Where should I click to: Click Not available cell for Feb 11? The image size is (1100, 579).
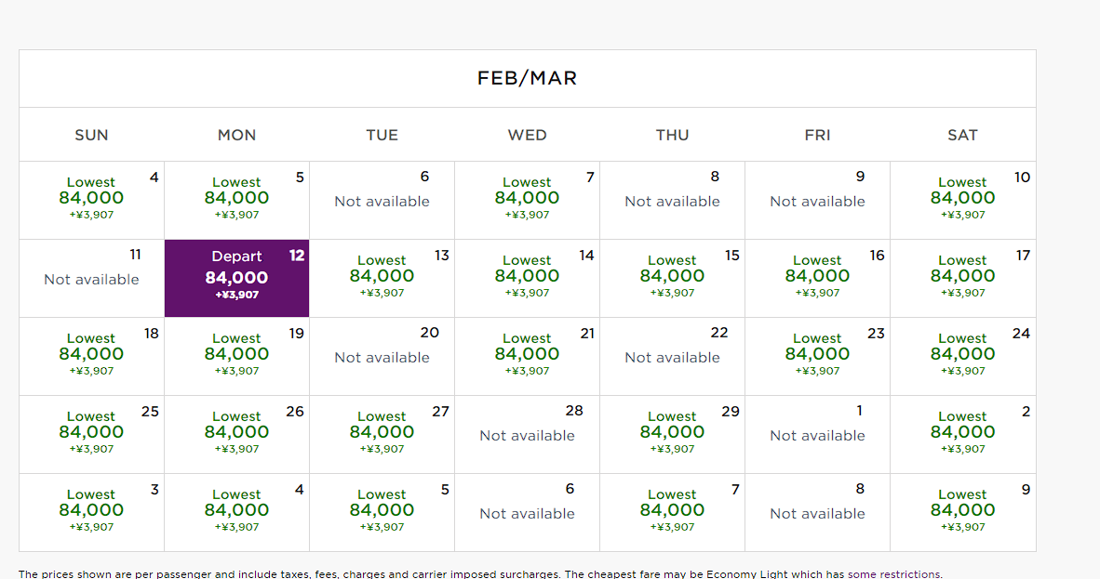(x=92, y=278)
